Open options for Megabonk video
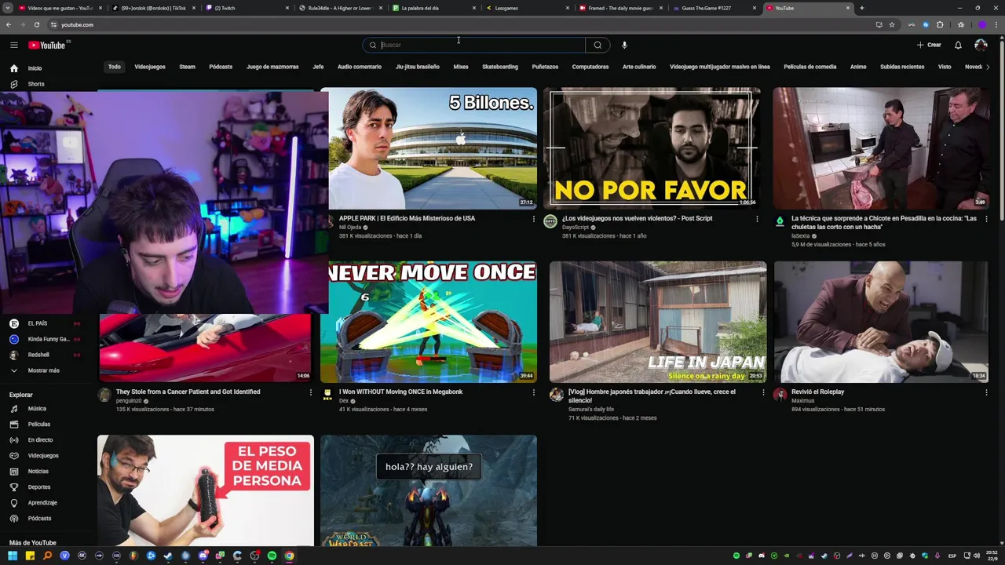 click(534, 392)
